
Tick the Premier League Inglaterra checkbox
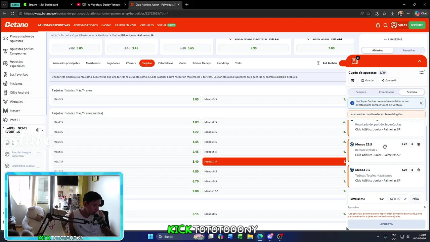(38, 154)
